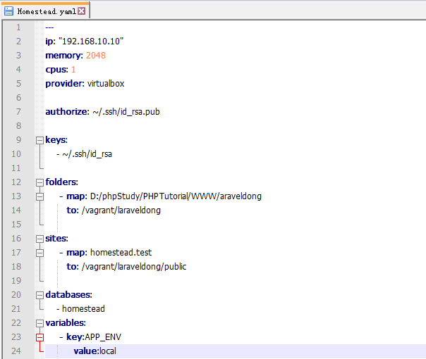Place cursor on the ip: key

(50, 42)
